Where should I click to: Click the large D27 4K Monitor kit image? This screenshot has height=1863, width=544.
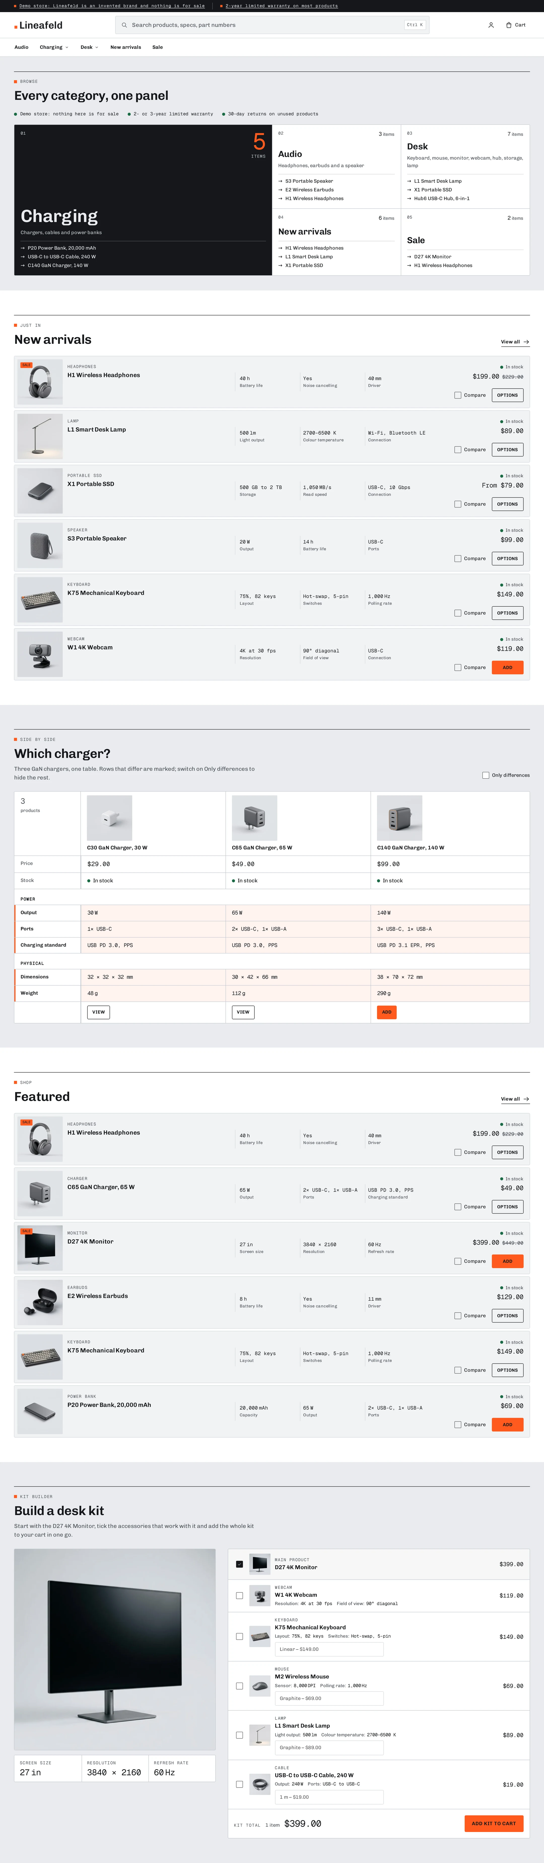tap(115, 1650)
